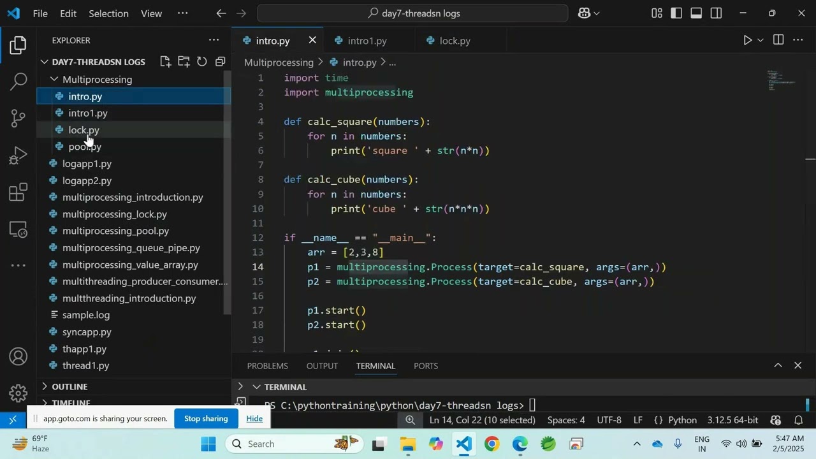Open the remote window indicator in status bar
This screenshot has width=816, height=459.
[13, 420]
